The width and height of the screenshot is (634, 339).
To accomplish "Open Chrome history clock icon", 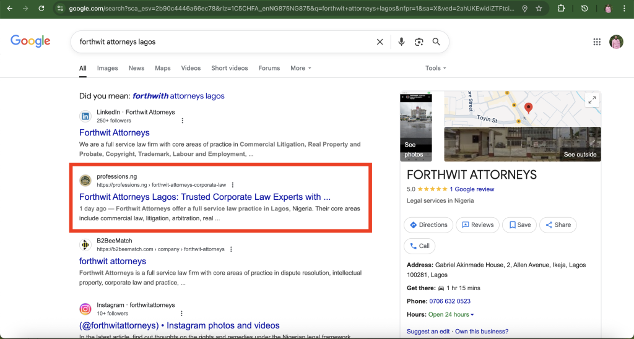I will tap(584, 8).
